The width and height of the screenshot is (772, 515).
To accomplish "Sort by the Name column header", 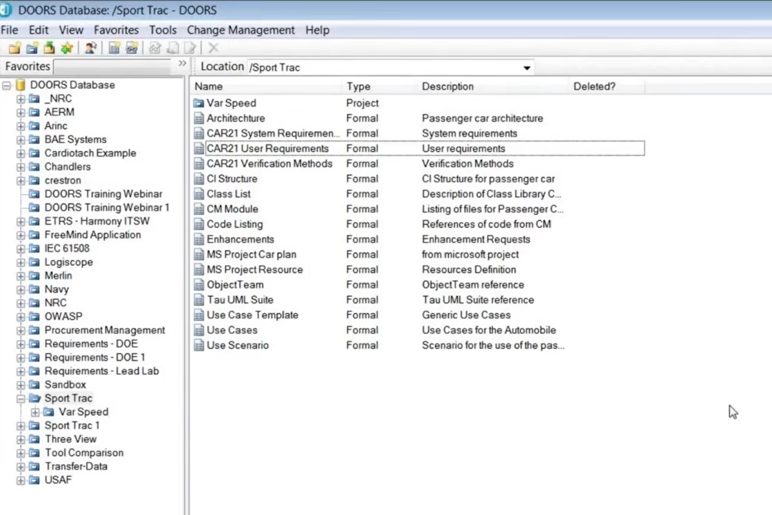I will click(266, 87).
